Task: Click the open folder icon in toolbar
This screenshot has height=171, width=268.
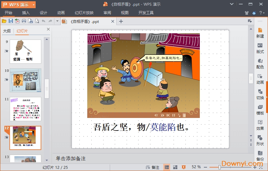Action: tap(4, 21)
